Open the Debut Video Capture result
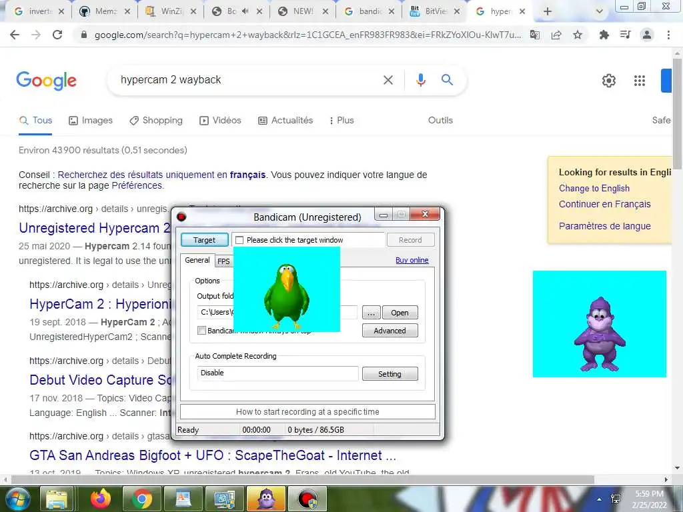 101,379
